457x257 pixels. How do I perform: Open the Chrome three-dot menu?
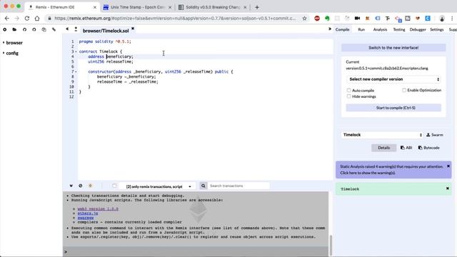click(452, 19)
